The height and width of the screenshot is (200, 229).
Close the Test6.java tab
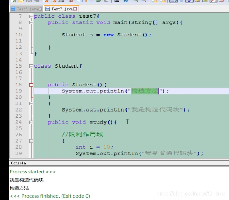click(x=40, y=9)
